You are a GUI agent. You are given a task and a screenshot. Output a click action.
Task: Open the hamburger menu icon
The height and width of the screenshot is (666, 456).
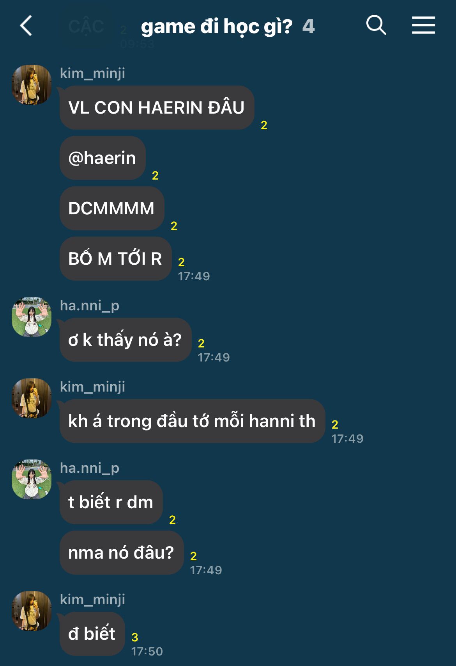tap(424, 25)
